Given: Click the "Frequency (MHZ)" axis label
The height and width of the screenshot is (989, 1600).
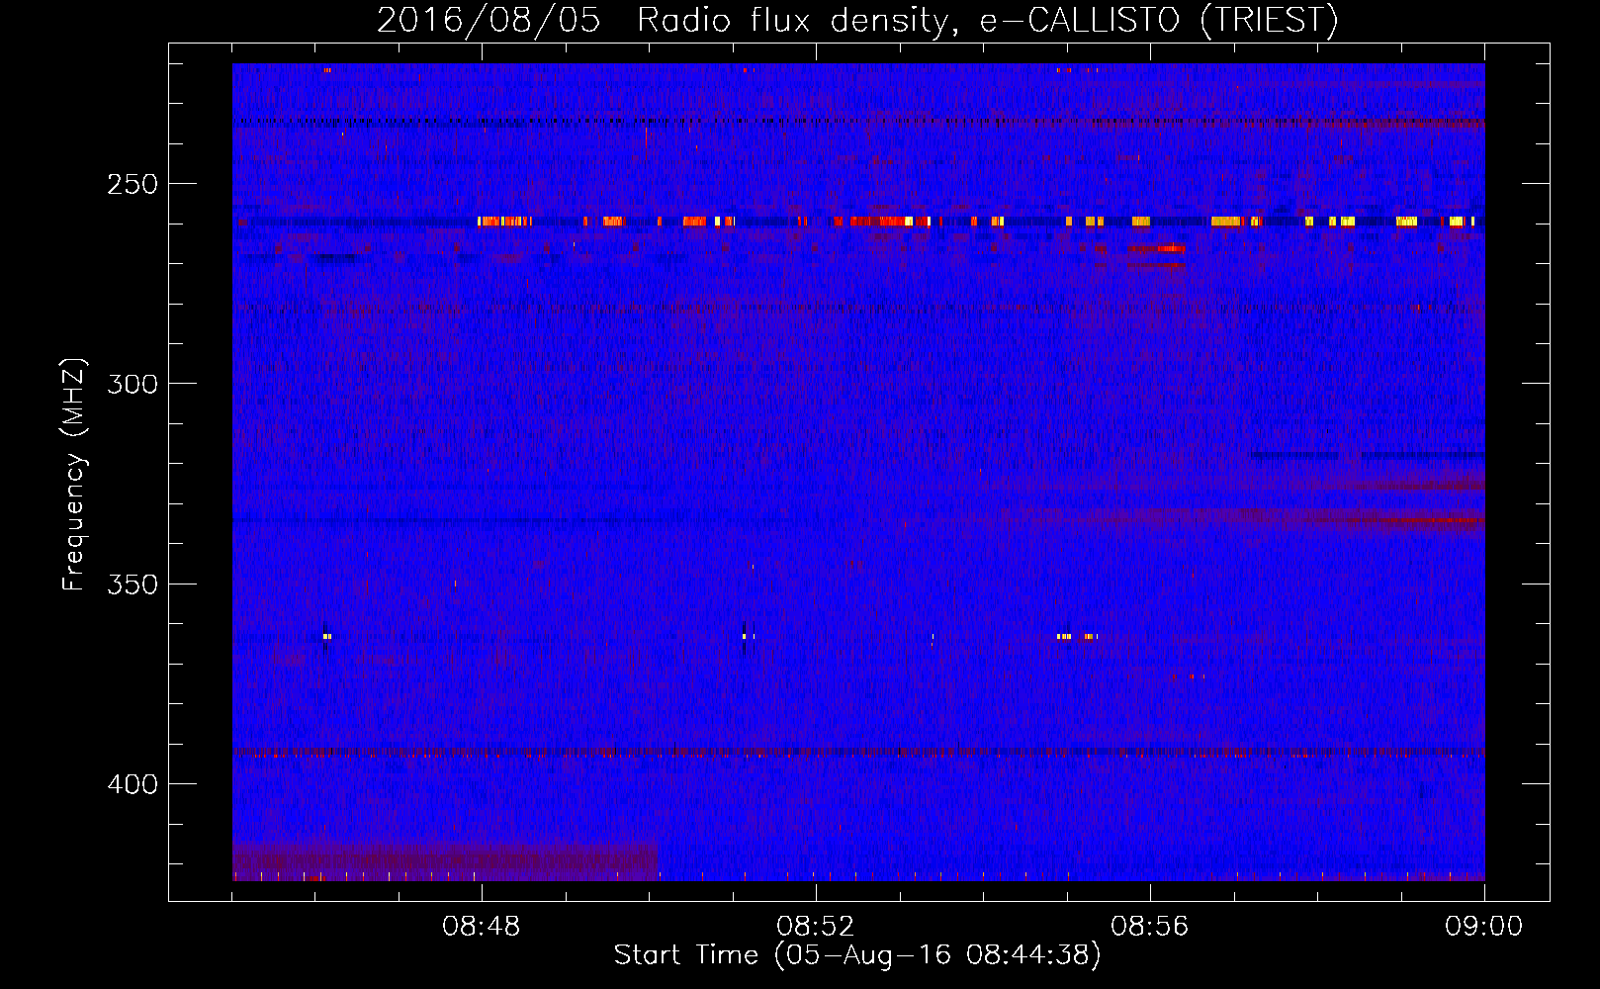Looking at the screenshot, I should point(74,474).
